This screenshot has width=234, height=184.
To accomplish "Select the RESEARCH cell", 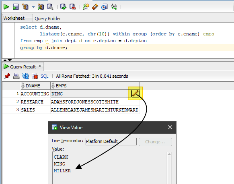I will 35,102.
